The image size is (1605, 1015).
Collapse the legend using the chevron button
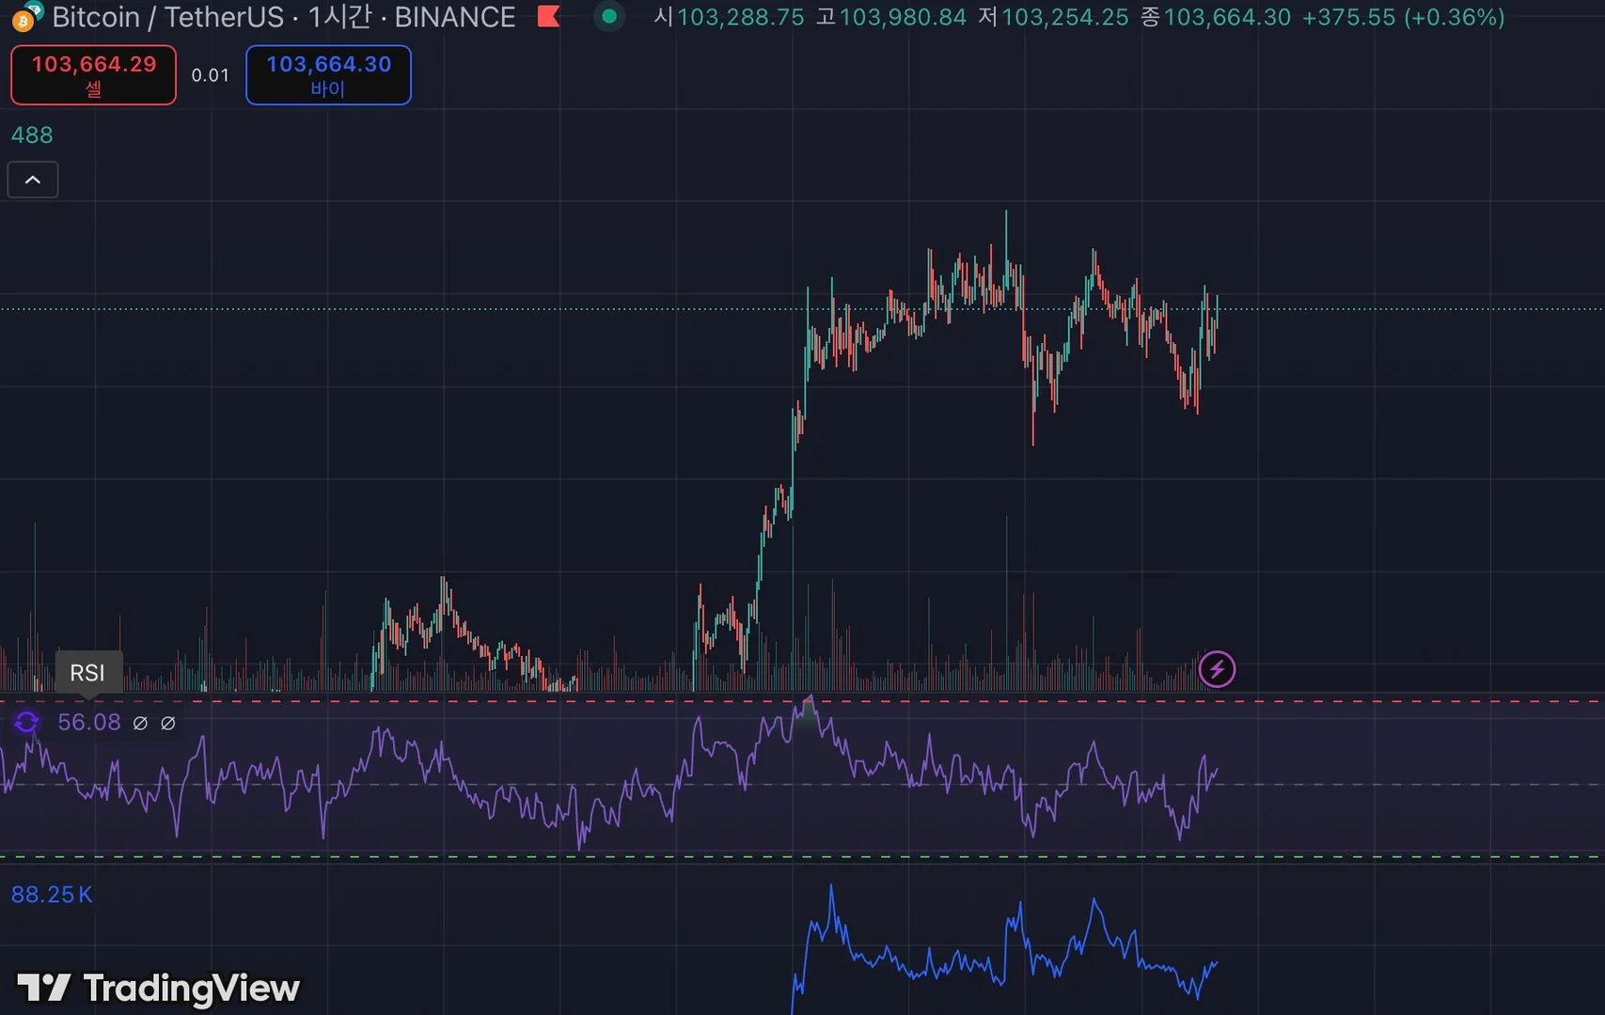point(33,180)
